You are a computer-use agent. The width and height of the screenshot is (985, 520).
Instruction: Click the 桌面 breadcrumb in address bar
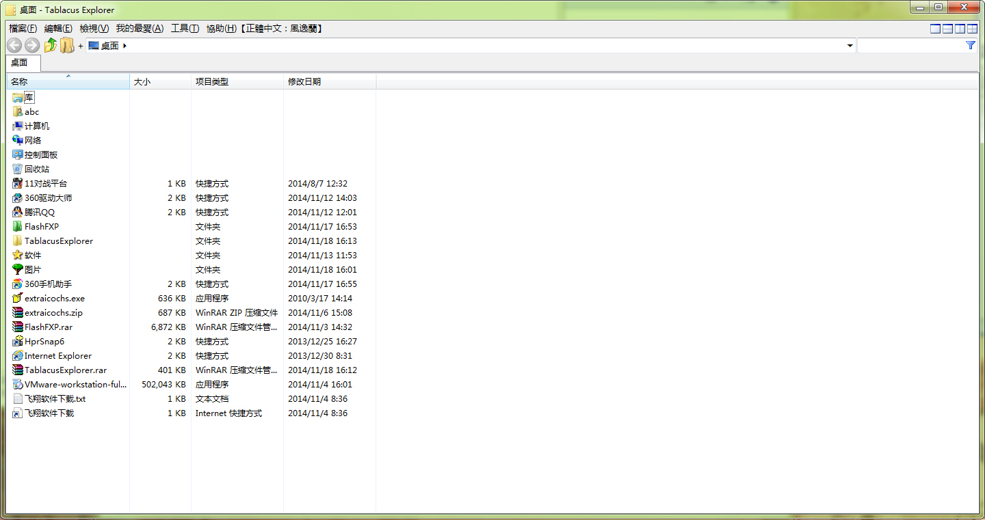(x=109, y=46)
